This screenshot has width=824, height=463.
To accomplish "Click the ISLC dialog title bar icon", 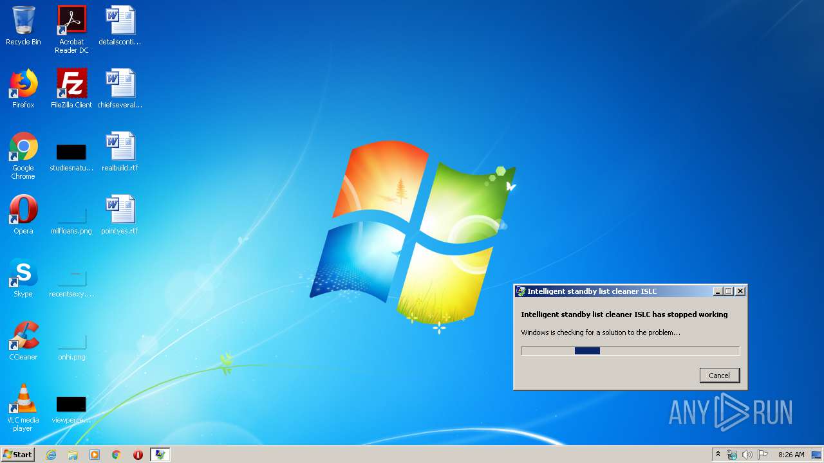I will point(521,291).
